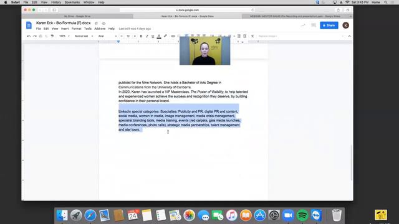Viewport: 399px width, 224px height.
Task: Open the comment history icon
Action: click(314, 25)
